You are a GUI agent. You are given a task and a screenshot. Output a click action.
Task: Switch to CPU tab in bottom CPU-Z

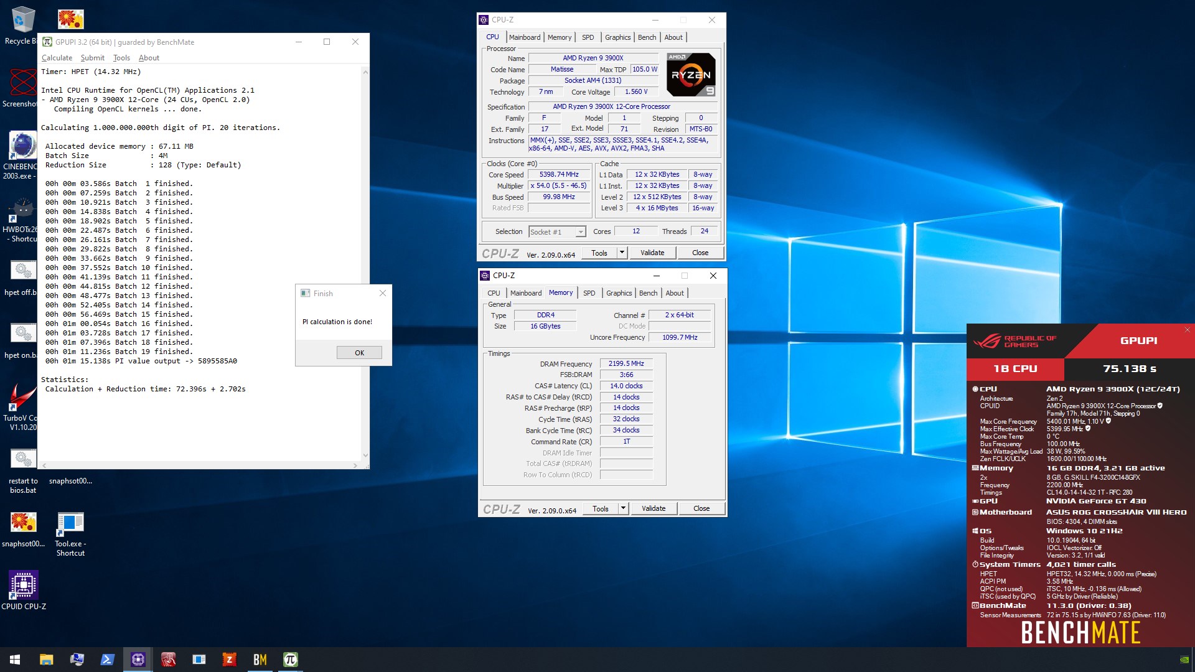click(494, 293)
